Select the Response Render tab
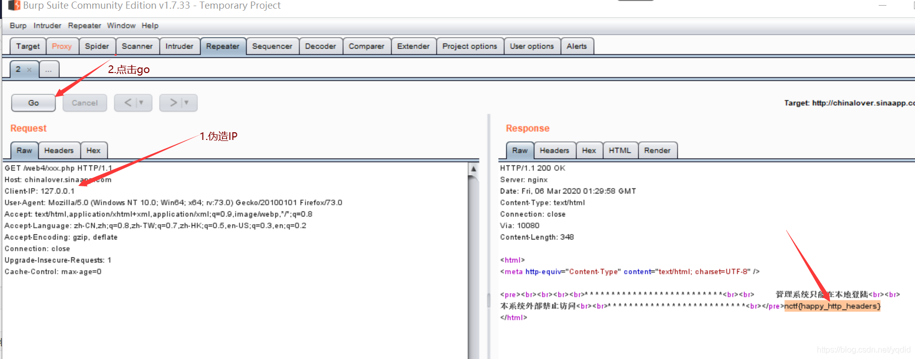This screenshot has height=359, width=915. click(x=657, y=150)
